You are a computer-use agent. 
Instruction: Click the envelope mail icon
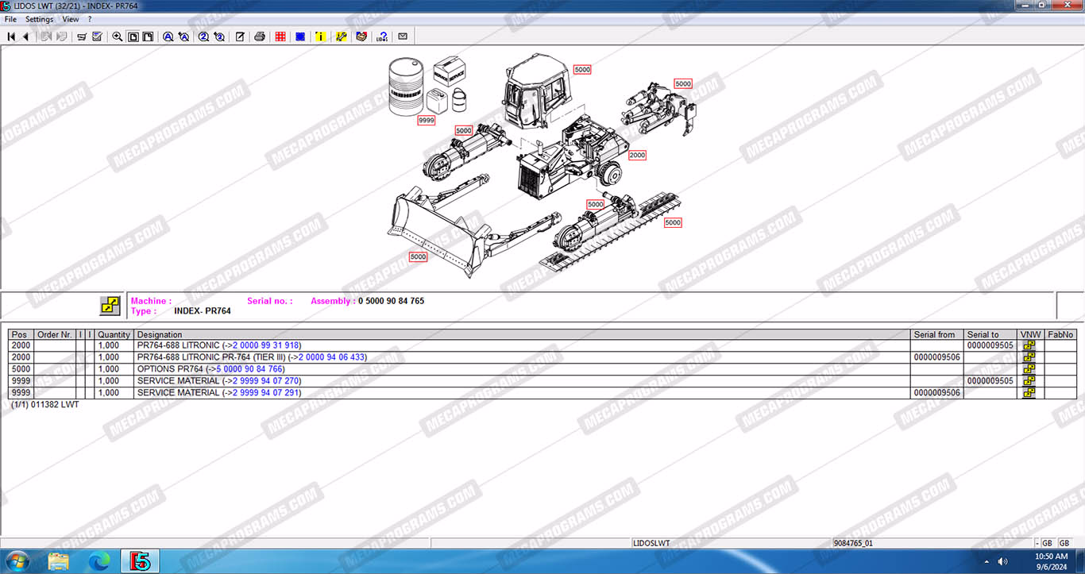coord(403,37)
